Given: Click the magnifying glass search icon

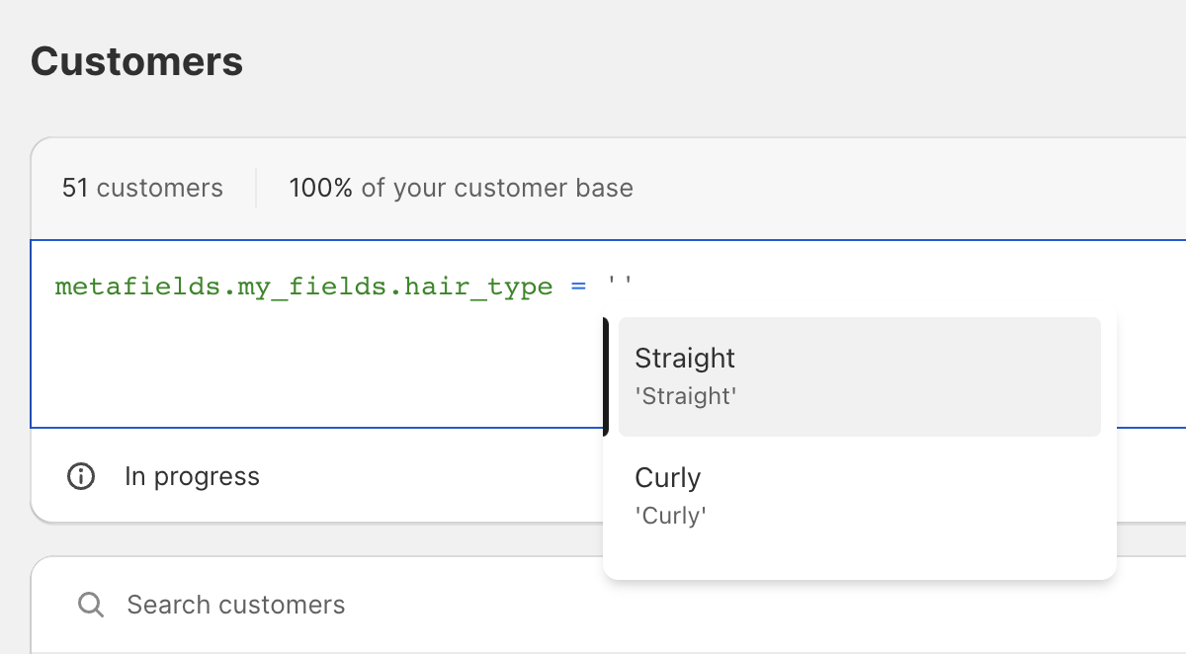Looking at the screenshot, I should click(91, 605).
